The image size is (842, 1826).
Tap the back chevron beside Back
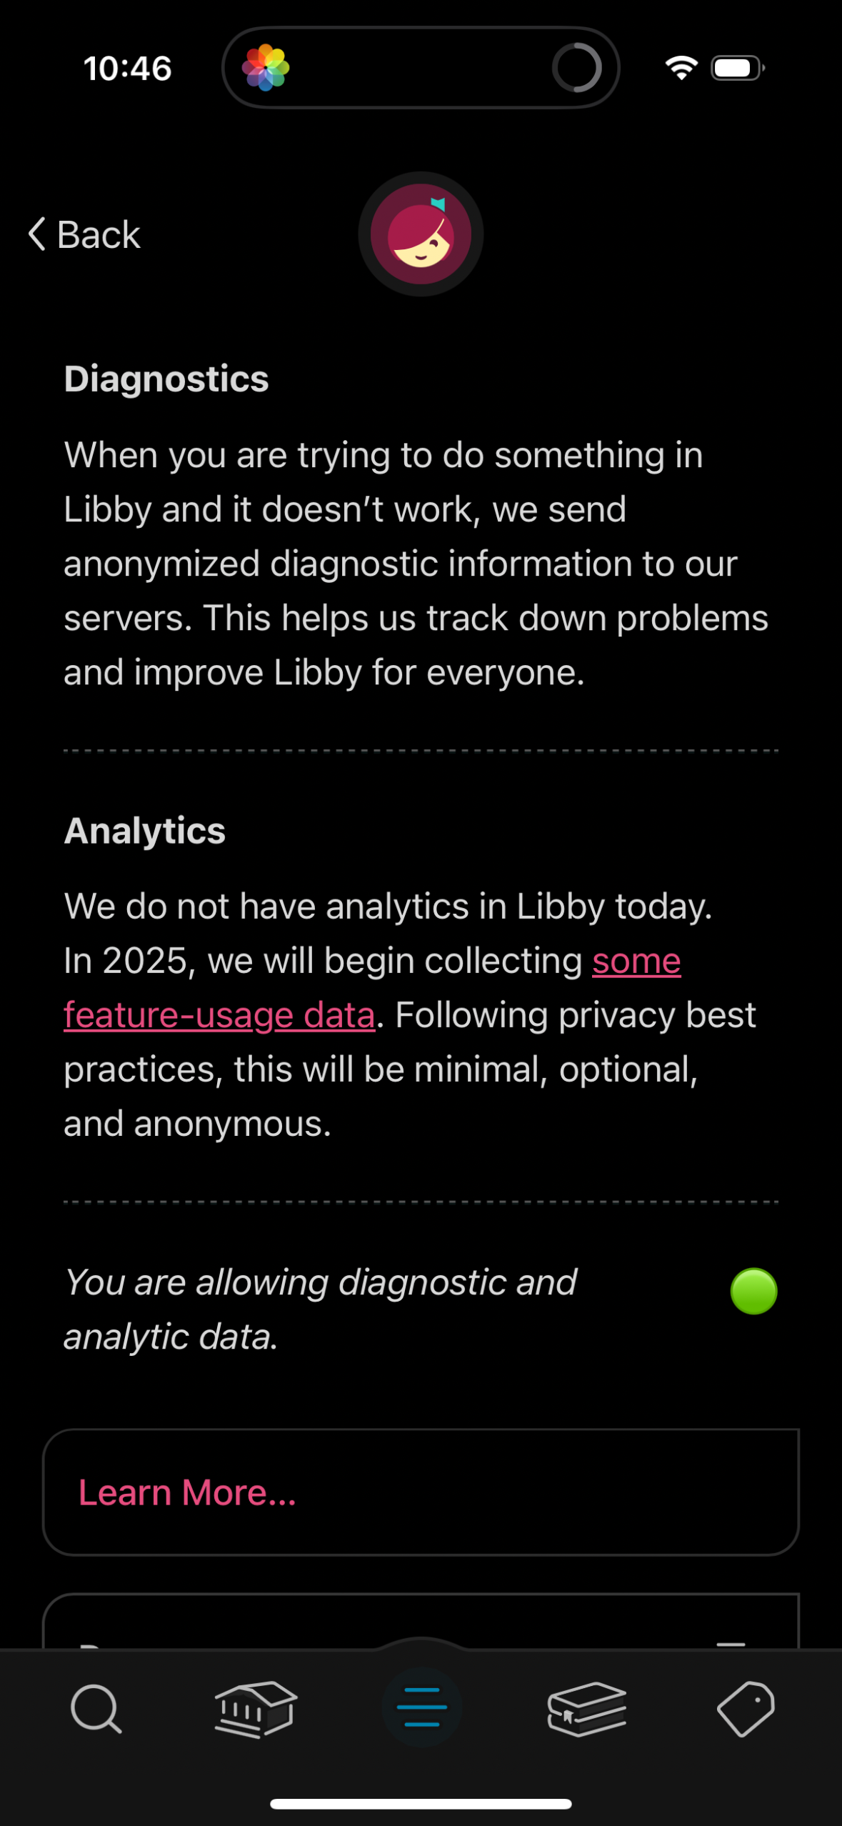pos(34,234)
